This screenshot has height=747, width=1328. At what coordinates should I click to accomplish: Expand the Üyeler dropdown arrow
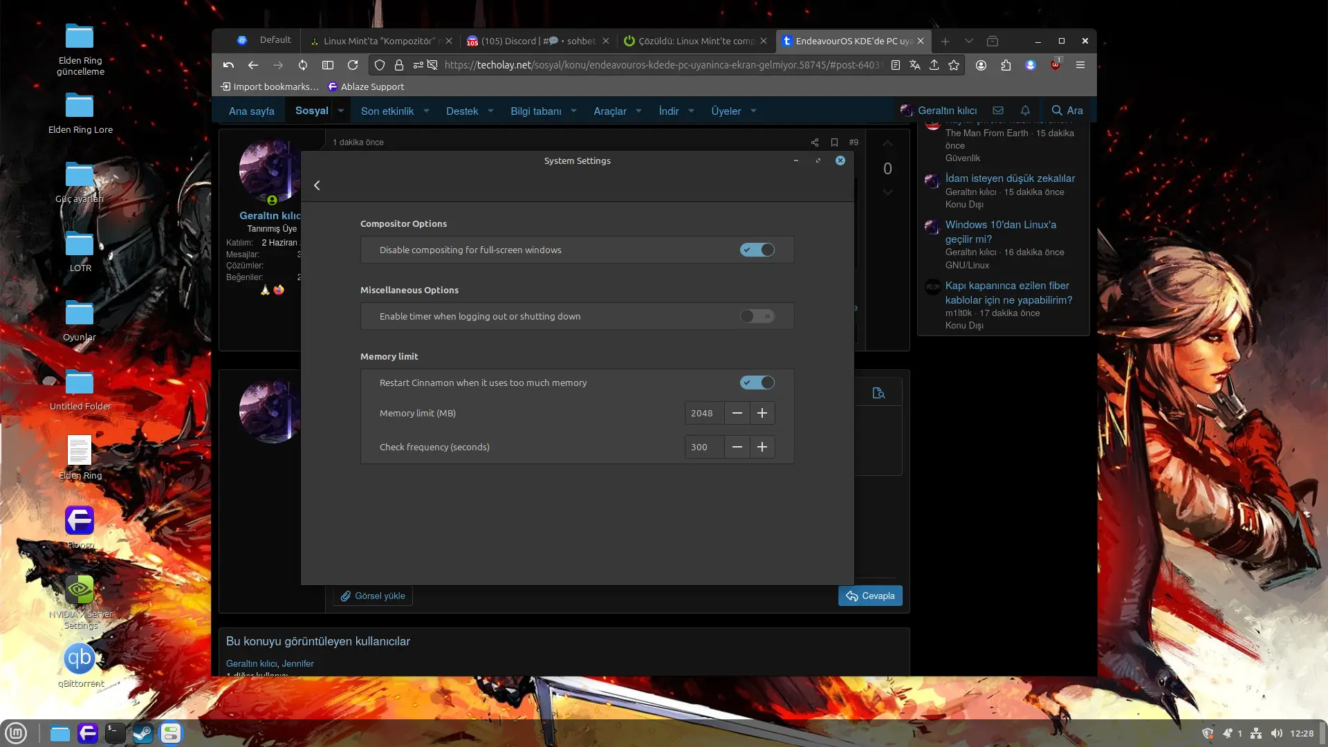753,111
